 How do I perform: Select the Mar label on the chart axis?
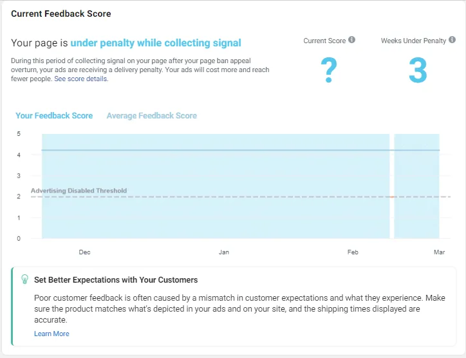point(439,252)
